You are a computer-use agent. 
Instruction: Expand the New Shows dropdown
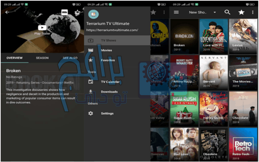pyautogui.click(x=202, y=12)
